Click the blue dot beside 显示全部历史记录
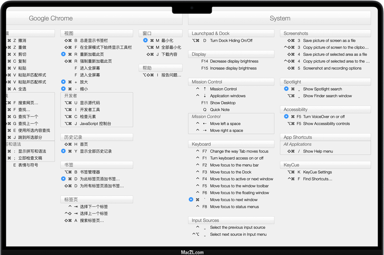384x255 pixels. coord(64,151)
